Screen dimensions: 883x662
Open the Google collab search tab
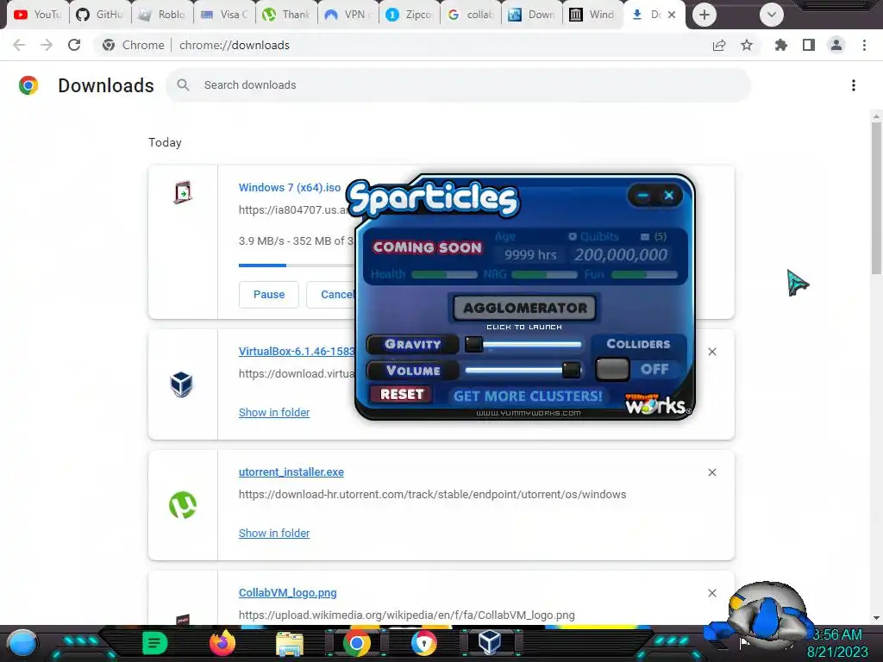[x=472, y=15]
